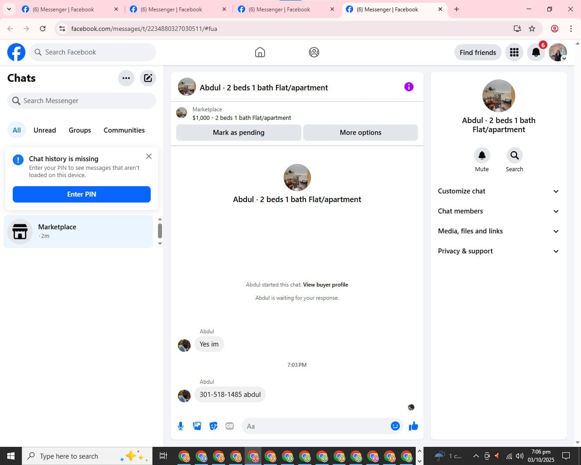The image size is (581, 465).
Task: Select the Unread chats filter
Action: 45,130
